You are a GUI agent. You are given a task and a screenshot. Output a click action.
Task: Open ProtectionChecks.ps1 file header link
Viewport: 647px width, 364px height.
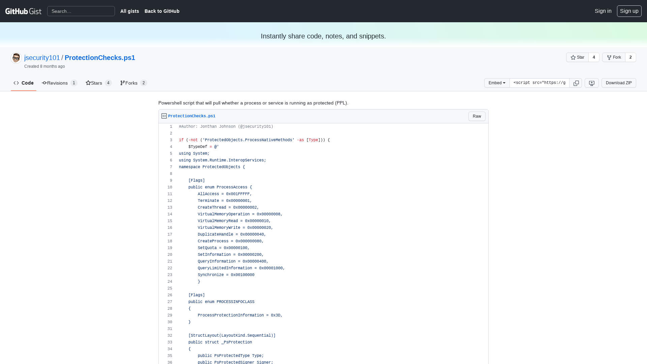(x=192, y=116)
